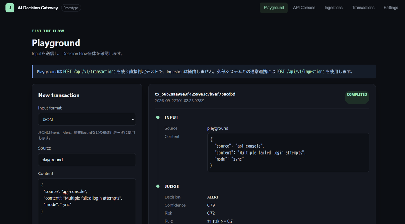
Task: Click the JUDGE step heading
Action: coord(172,186)
